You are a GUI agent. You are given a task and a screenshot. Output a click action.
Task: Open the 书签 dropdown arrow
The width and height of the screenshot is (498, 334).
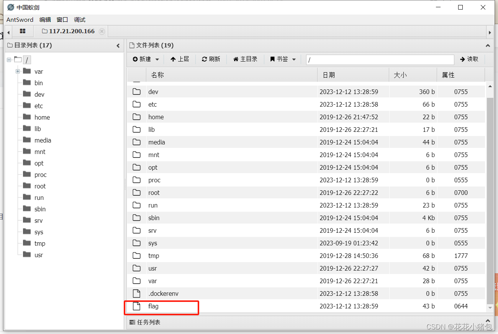pyautogui.click(x=293, y=59)
